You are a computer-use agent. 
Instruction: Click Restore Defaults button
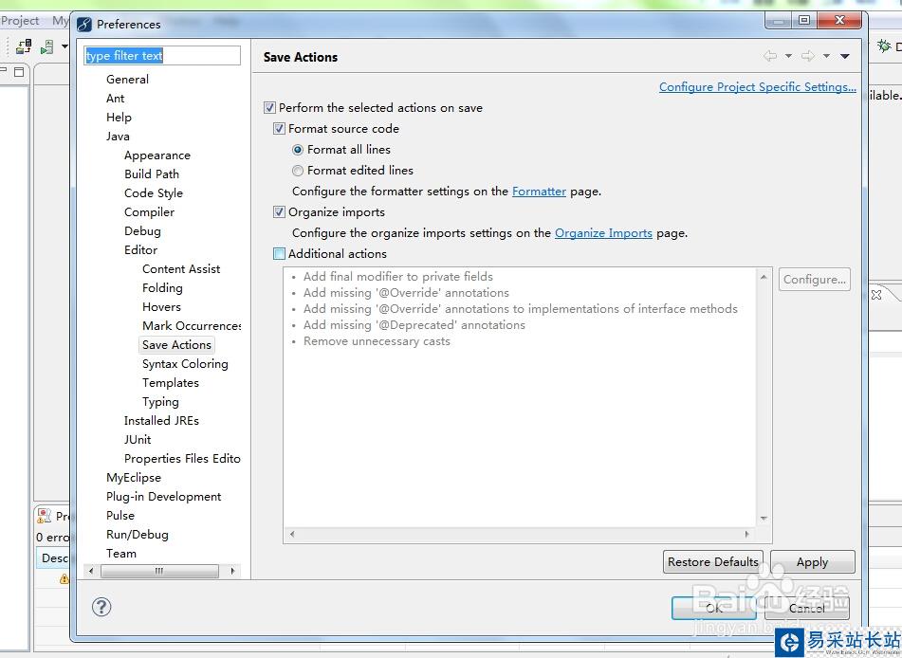tap(712, 562)
